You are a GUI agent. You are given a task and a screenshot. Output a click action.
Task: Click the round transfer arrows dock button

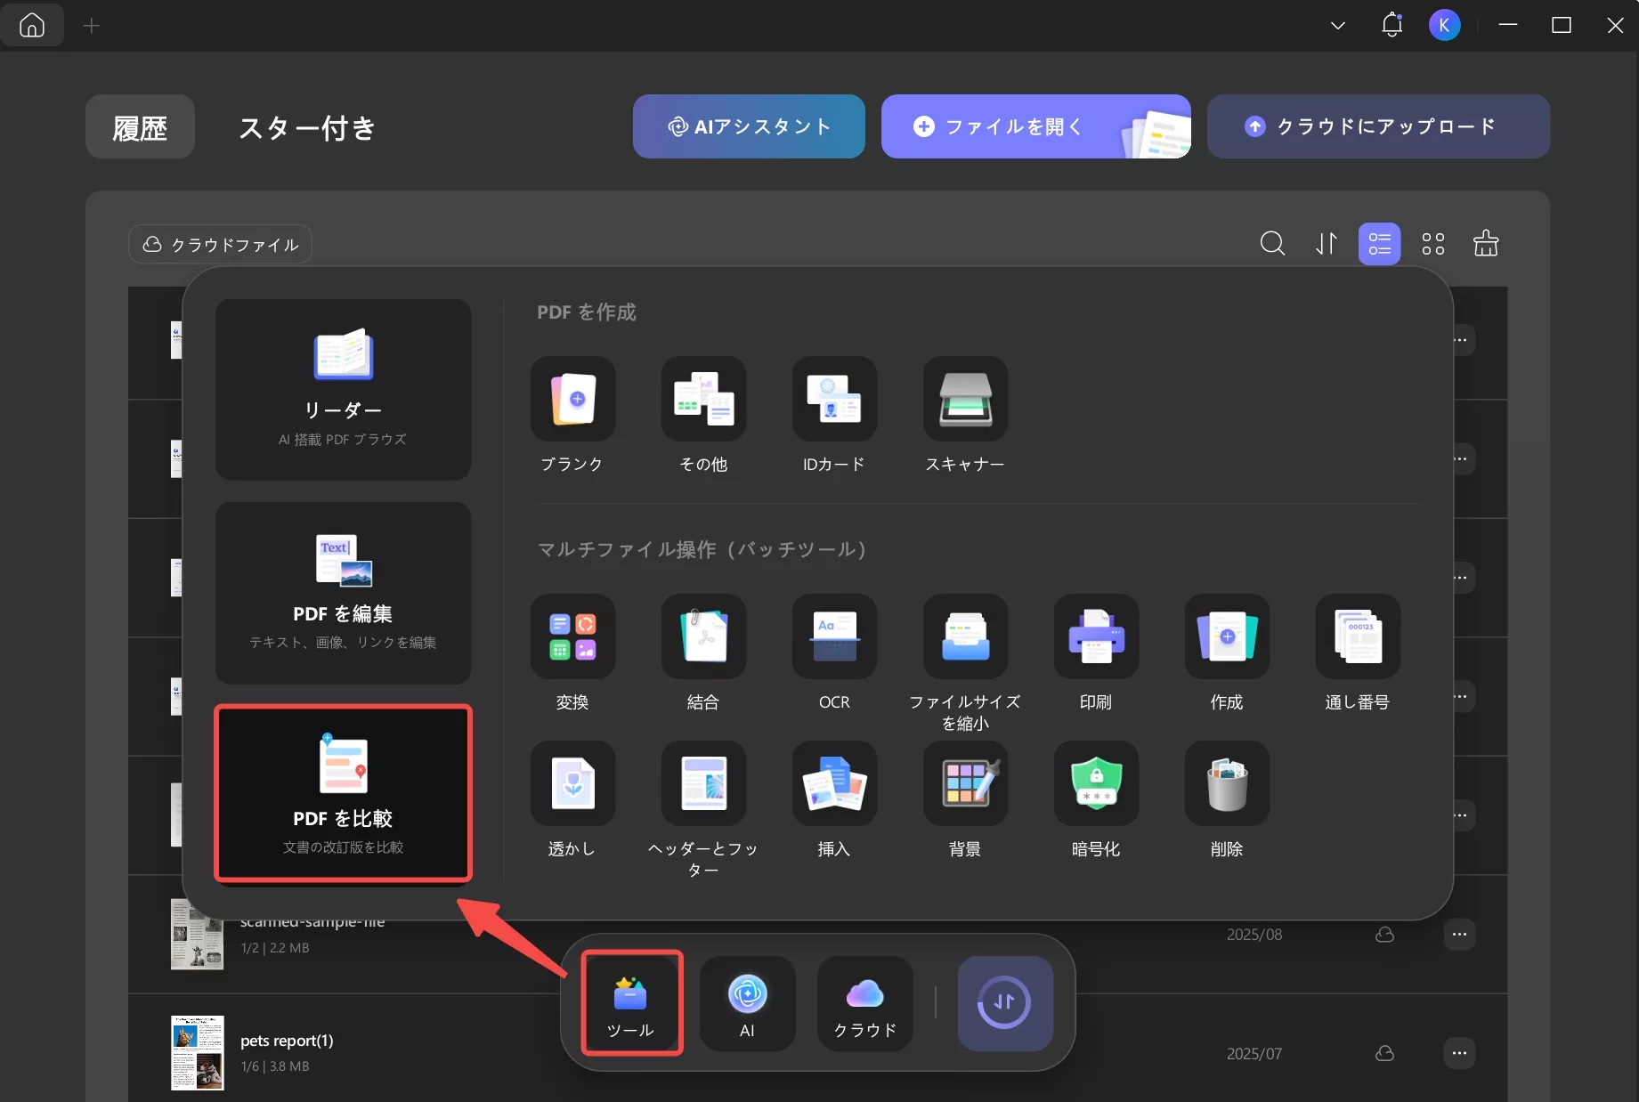coord(1005,1003)
